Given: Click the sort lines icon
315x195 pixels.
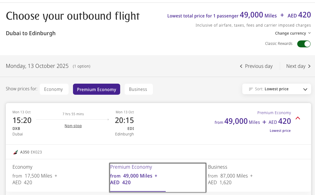Looking at the screenshot, I should (251, 89).
